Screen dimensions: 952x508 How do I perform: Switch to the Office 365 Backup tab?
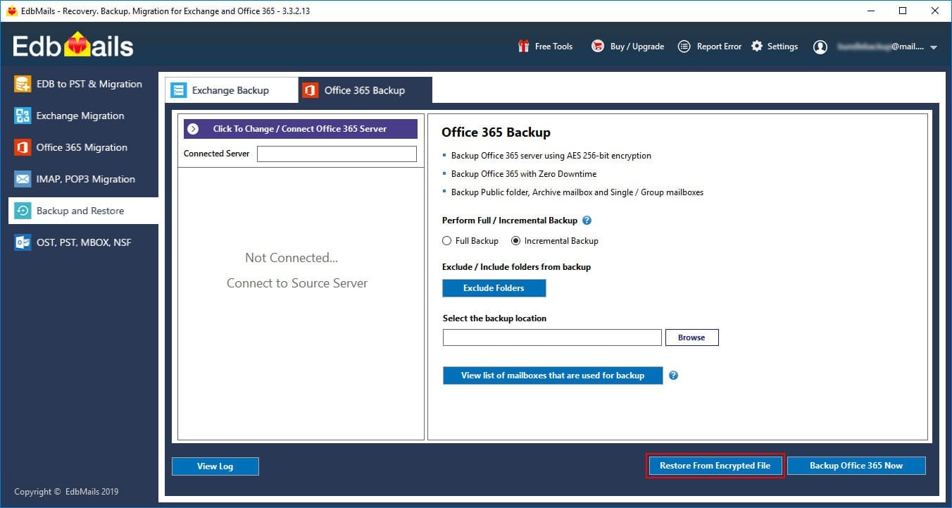365,90
